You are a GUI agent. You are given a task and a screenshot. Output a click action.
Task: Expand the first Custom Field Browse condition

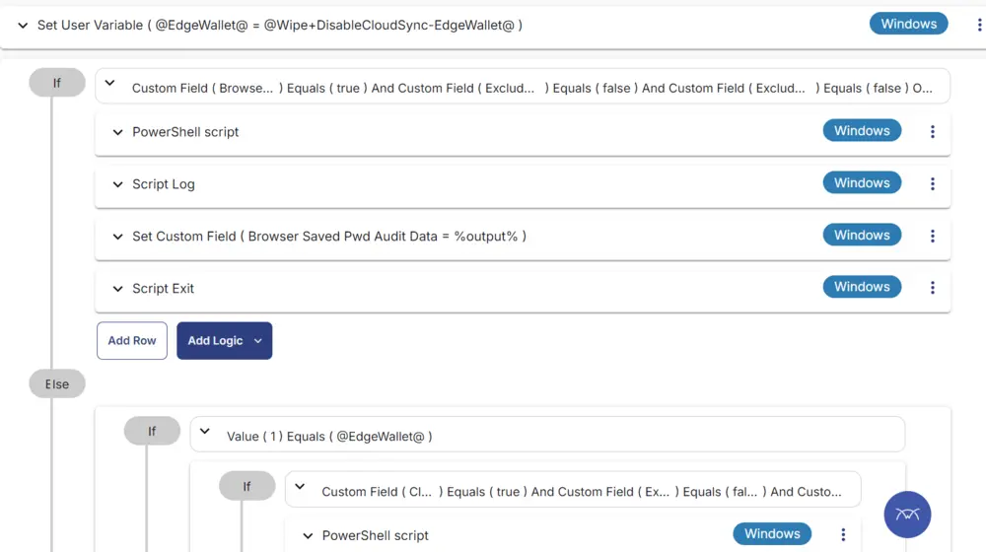(110, 83)
